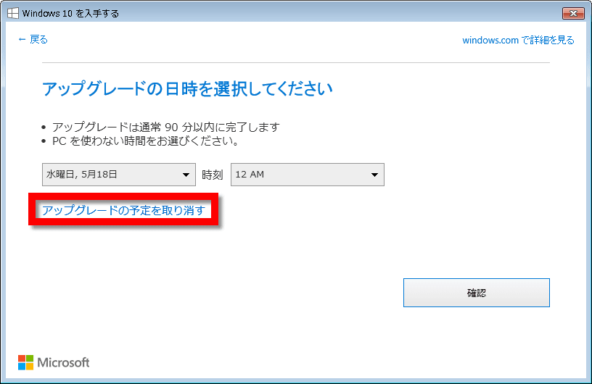Image resolution: width=592 pixels, height=384 pixels.
Task: Click the Windows logo icon in title bar
Action: tap(13, 13)
